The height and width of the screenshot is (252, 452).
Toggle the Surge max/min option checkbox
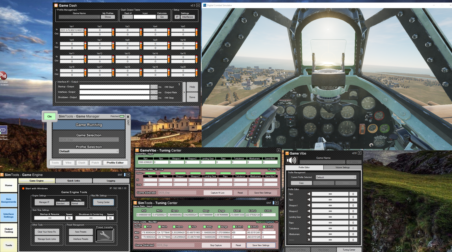point(219,227)
